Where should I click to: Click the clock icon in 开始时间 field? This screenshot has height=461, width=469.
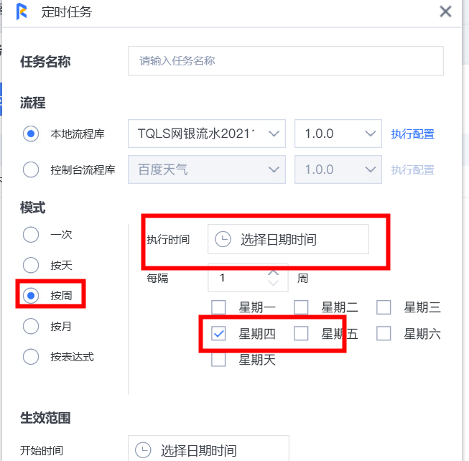(x=143, y=450)
